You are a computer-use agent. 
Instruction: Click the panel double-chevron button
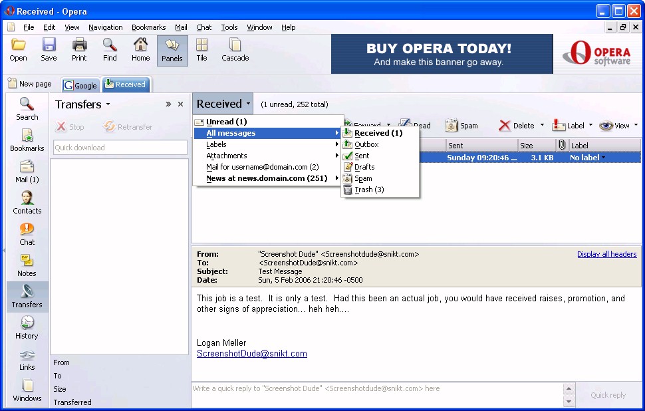coord(168,104)
